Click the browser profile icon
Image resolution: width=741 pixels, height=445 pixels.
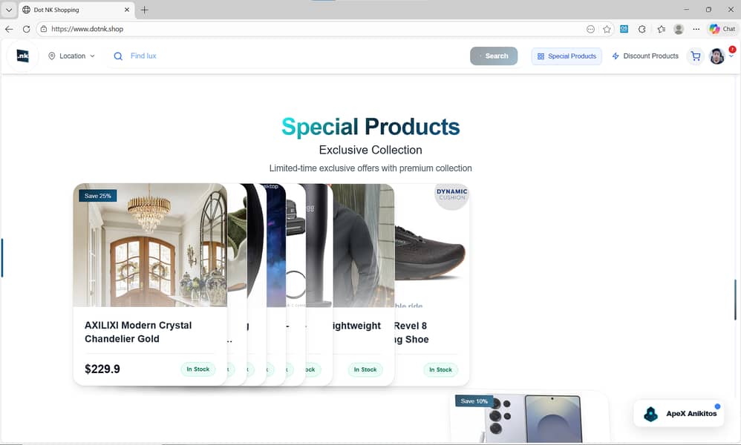coord(679,29)
